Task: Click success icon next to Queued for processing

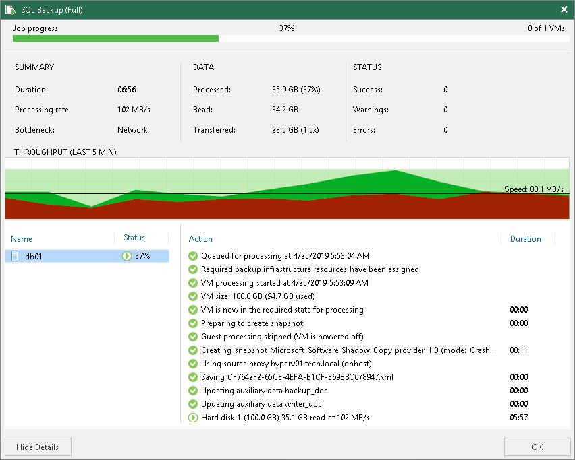Action: pyautogui.click(x=193, y=256)
